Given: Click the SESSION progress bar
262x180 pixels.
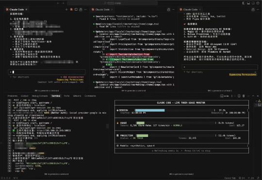Looking at the screenshot, I should click(175, 110).
